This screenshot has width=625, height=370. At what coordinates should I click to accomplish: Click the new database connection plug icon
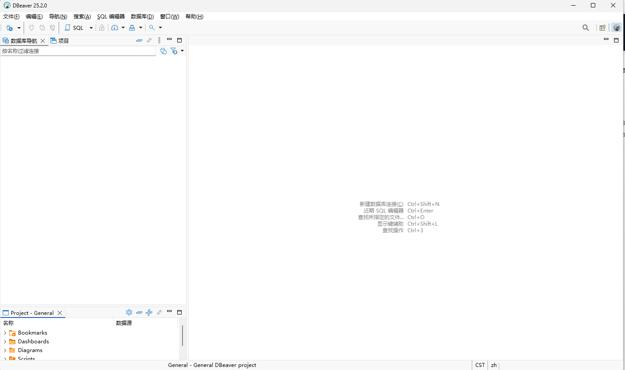10,28
